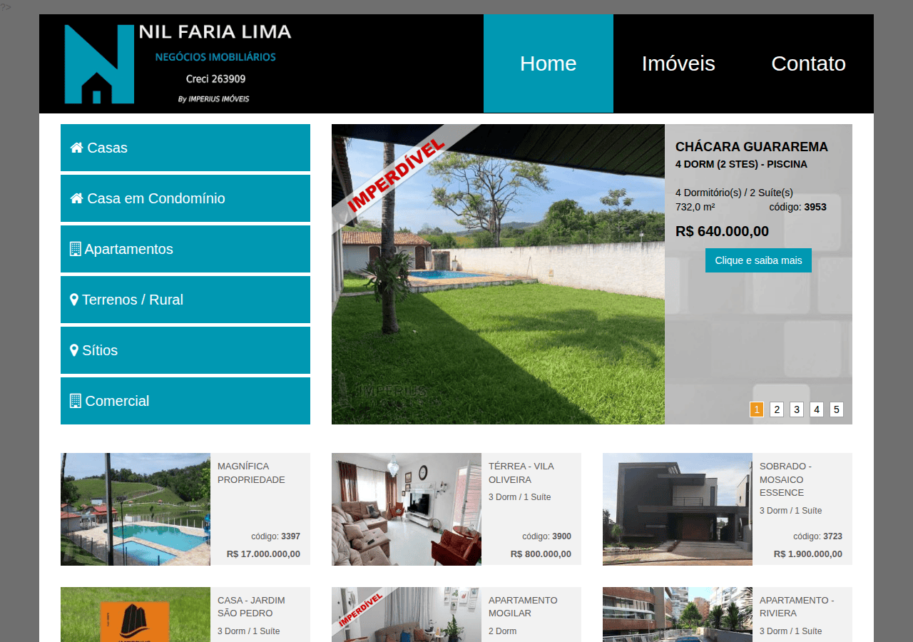
Task: Show slide 4 of the carousel
Action: point(817,409)
